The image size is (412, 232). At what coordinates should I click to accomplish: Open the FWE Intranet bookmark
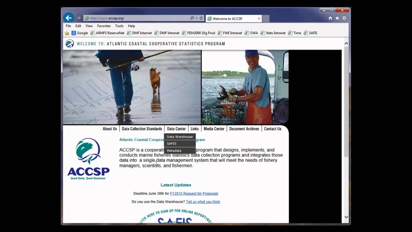(230, 33)
